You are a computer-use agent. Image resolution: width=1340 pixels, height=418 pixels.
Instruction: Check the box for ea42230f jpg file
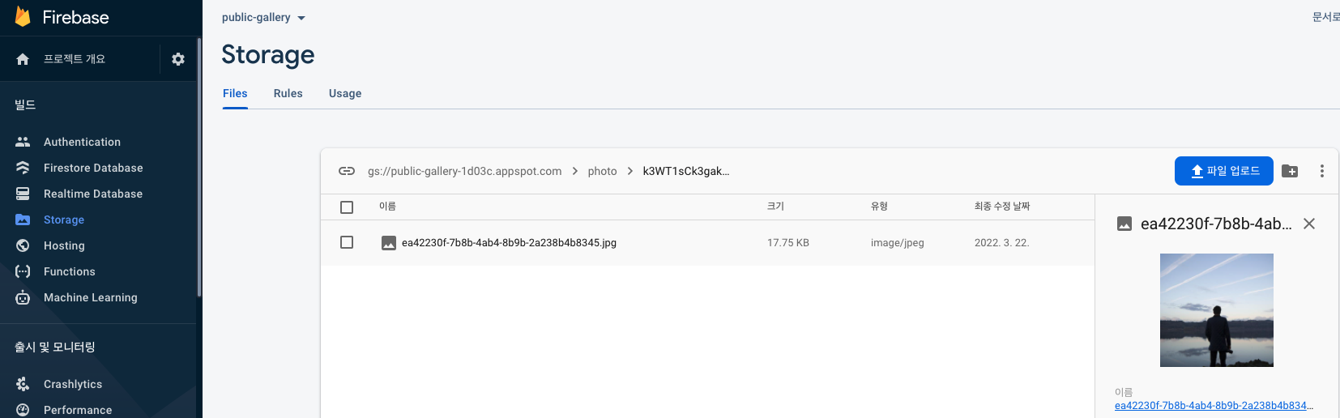(x=347, y=242)
